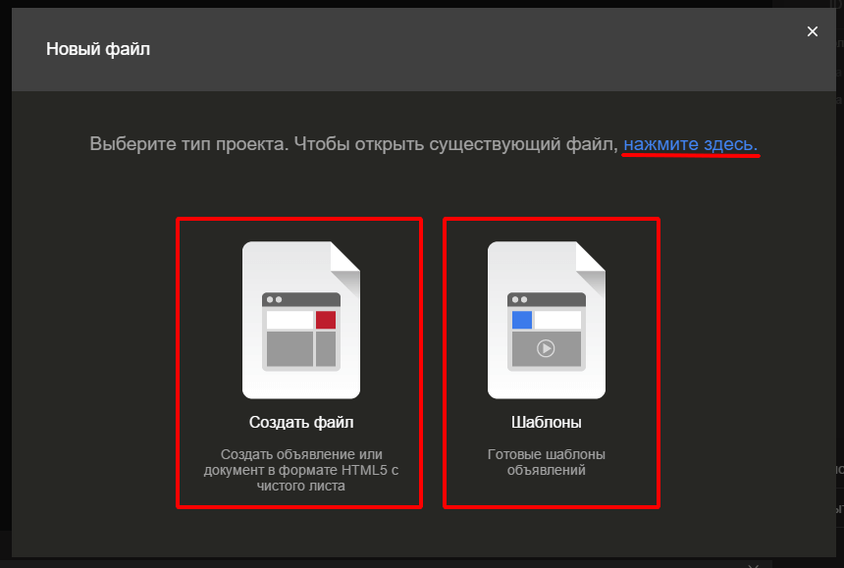Click window dots in Создать файл icon
Viewport: 844px width, 568px height.
pyautogui.click(x=274, y=299)
